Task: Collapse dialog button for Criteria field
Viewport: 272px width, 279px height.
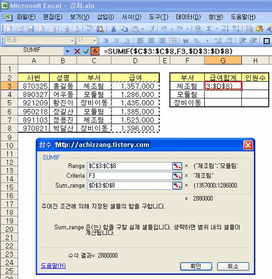Action: (x=177, y=176)
